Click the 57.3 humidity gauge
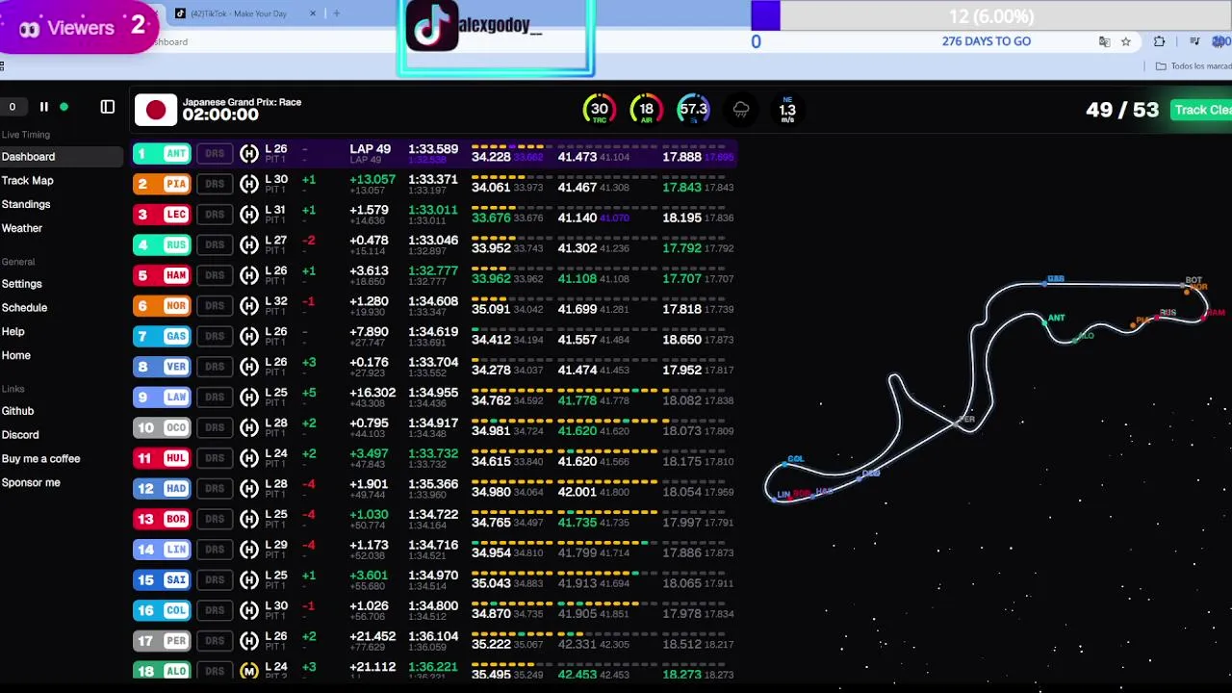This screenshot has width=1232, height=693. (x=693, y=110)
